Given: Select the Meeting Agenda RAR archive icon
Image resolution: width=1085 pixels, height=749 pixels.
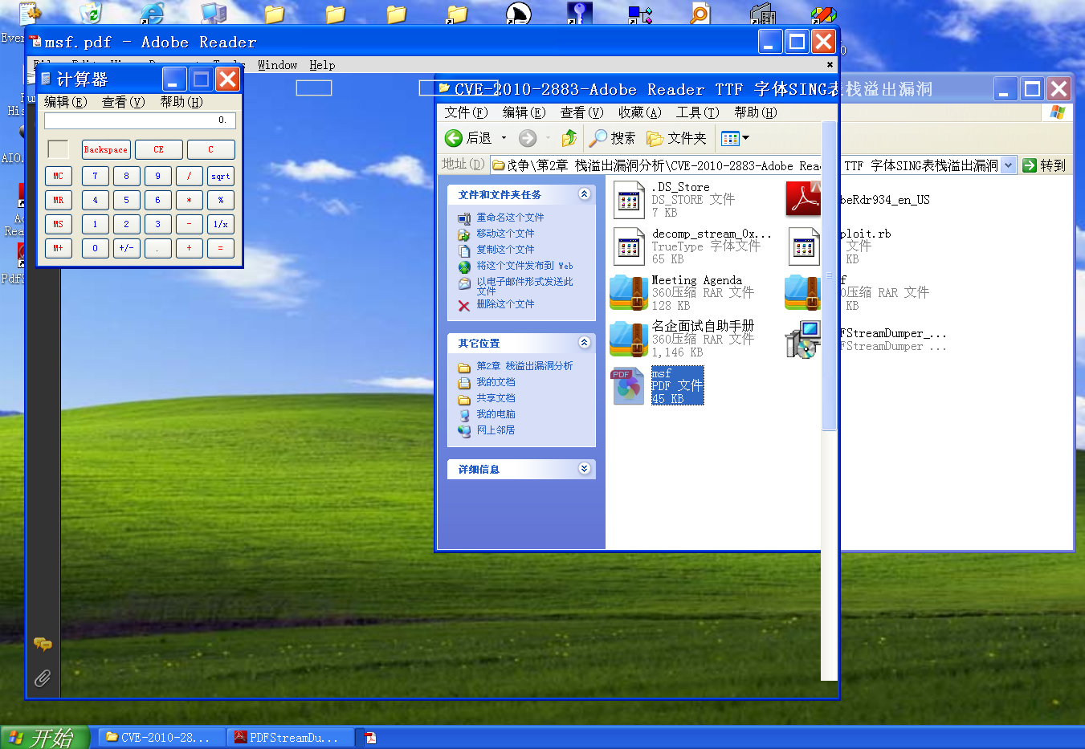Looking at the screenshot, I should (x=629, y=292).
